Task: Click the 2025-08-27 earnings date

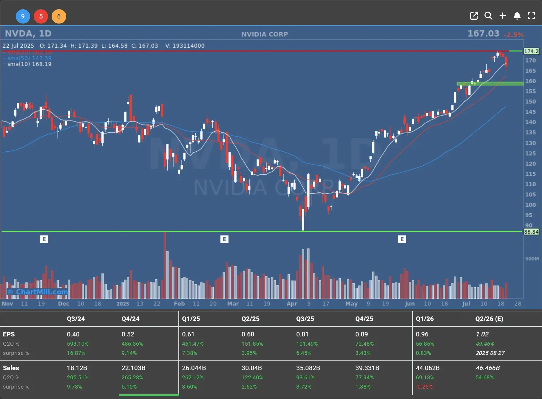Action: (490, 353)
